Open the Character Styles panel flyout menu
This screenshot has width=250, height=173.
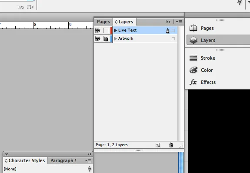coord(88,161)
